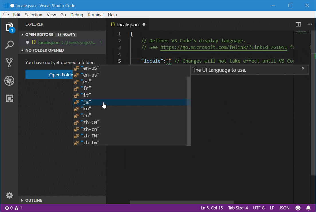This screenshot has width=316, height=212.
Task: Choose the lowercase "zh-tw" suggestion
Action: [130, 143]
